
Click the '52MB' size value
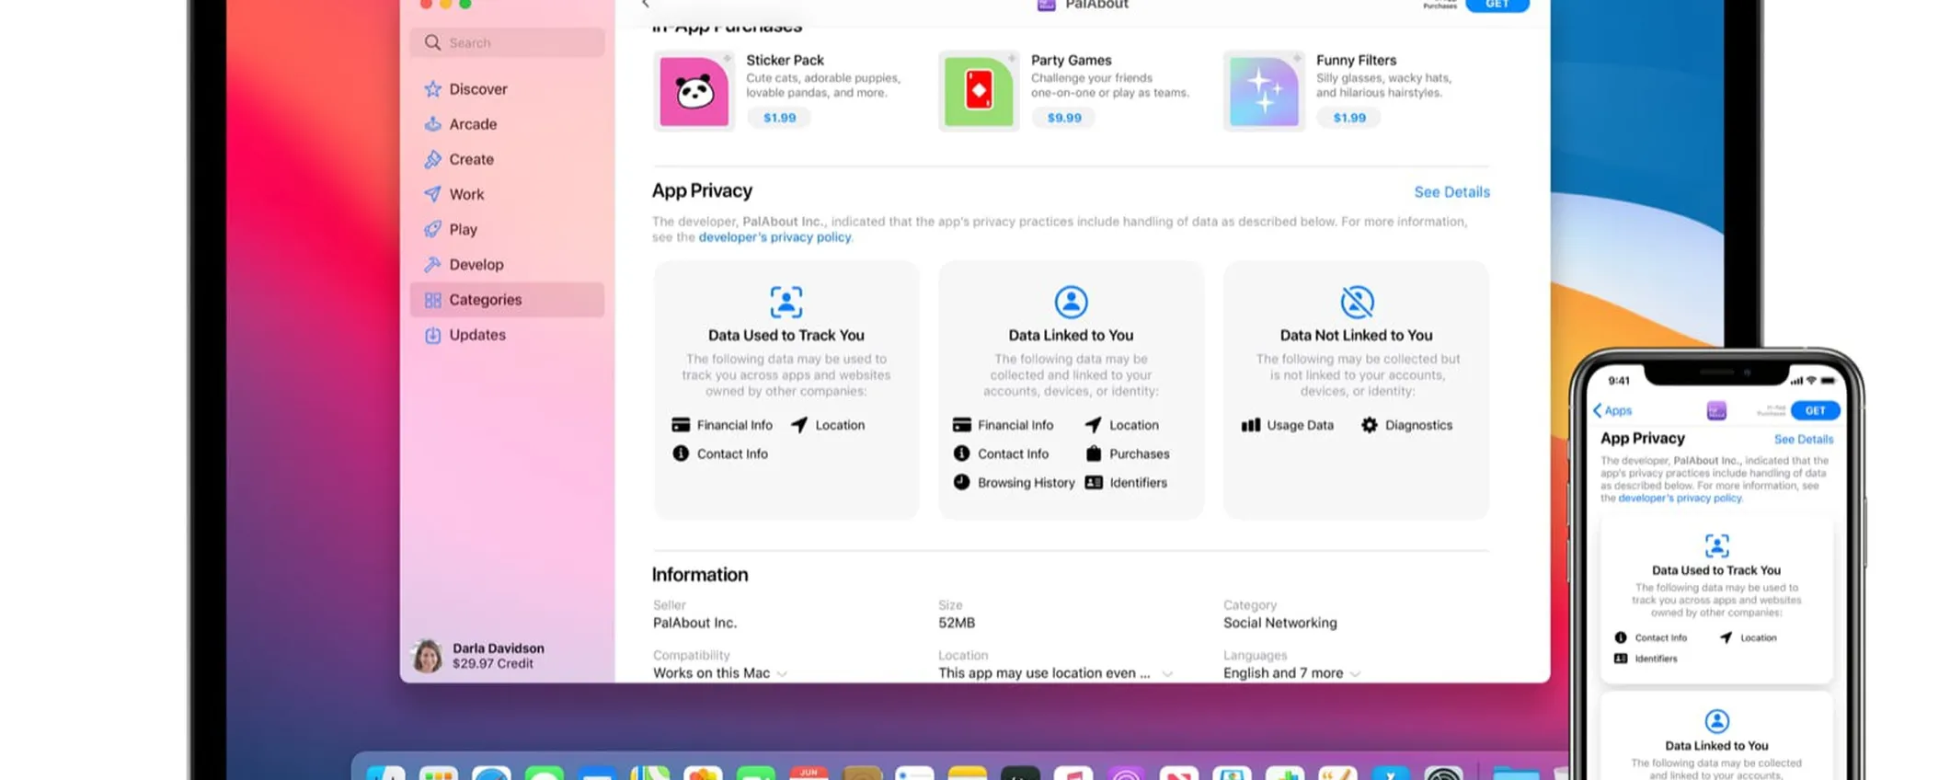coord(957,623)
